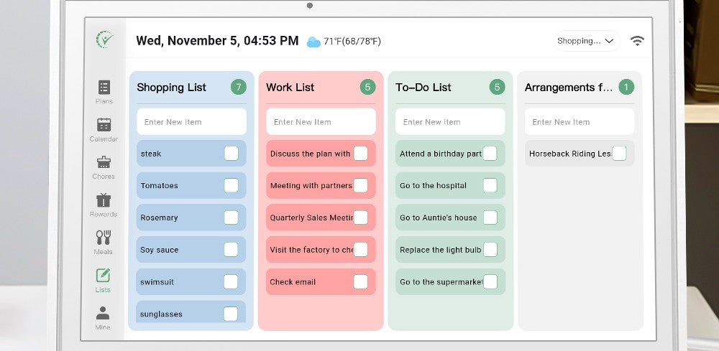Open the Calendar sidebar icon
719x351 pixels.
click(104, 125)
